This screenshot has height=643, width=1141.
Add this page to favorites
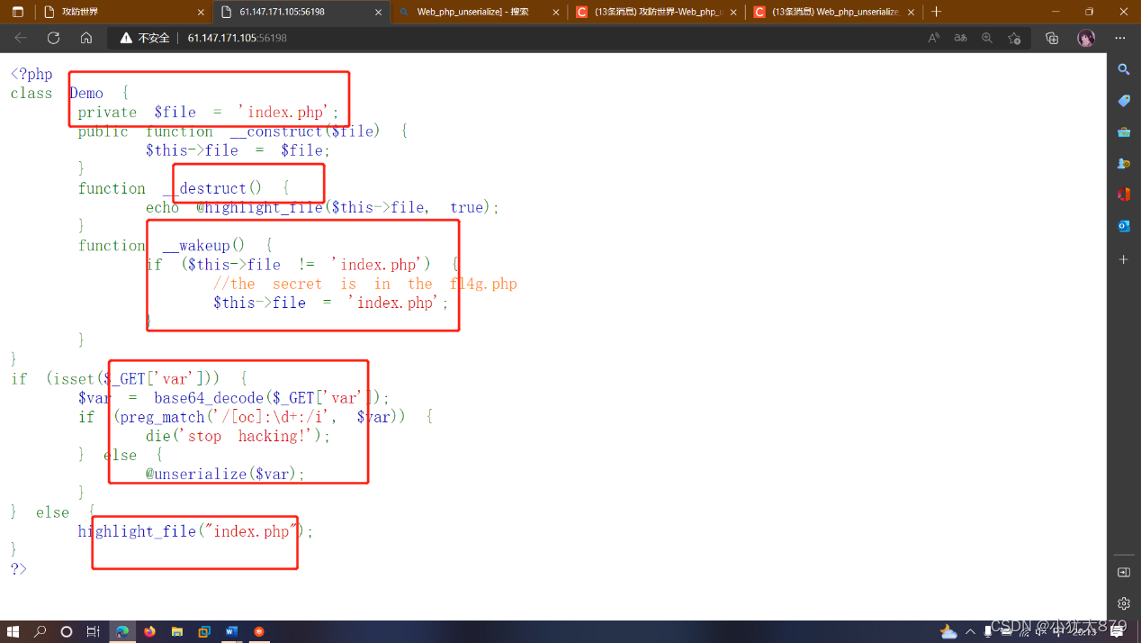pos(1015,38)
